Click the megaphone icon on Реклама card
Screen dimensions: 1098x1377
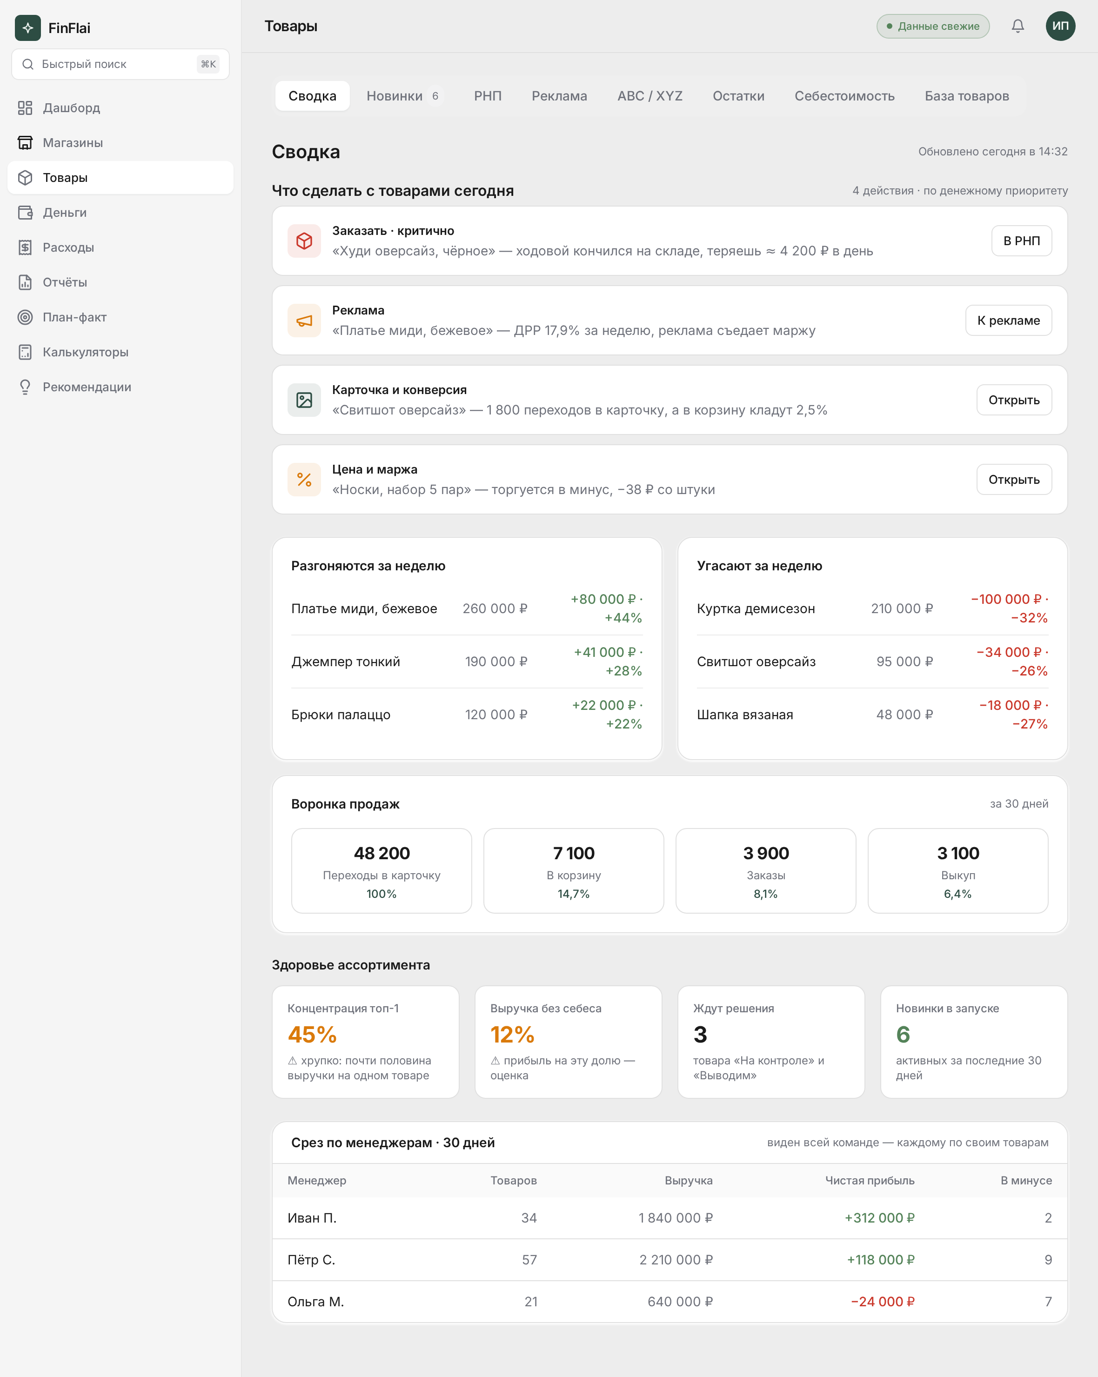(x=304, y=321)
